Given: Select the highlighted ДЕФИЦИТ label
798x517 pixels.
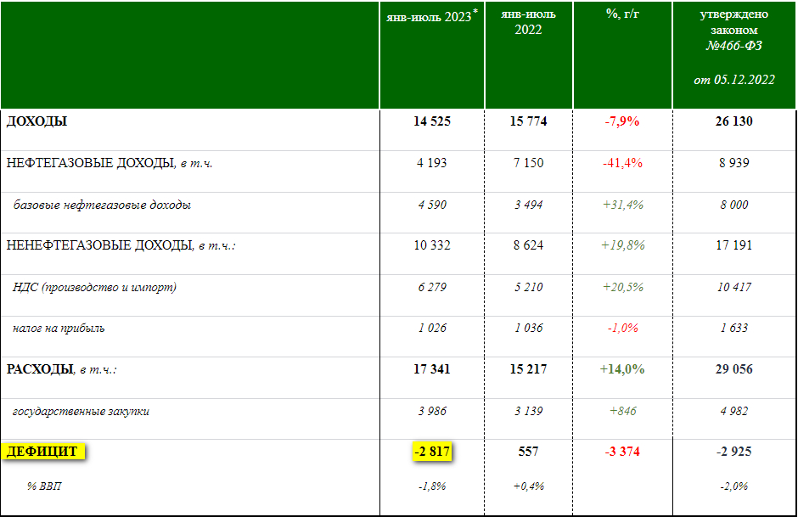Looking at the screenshot, I should click(42, 452).
